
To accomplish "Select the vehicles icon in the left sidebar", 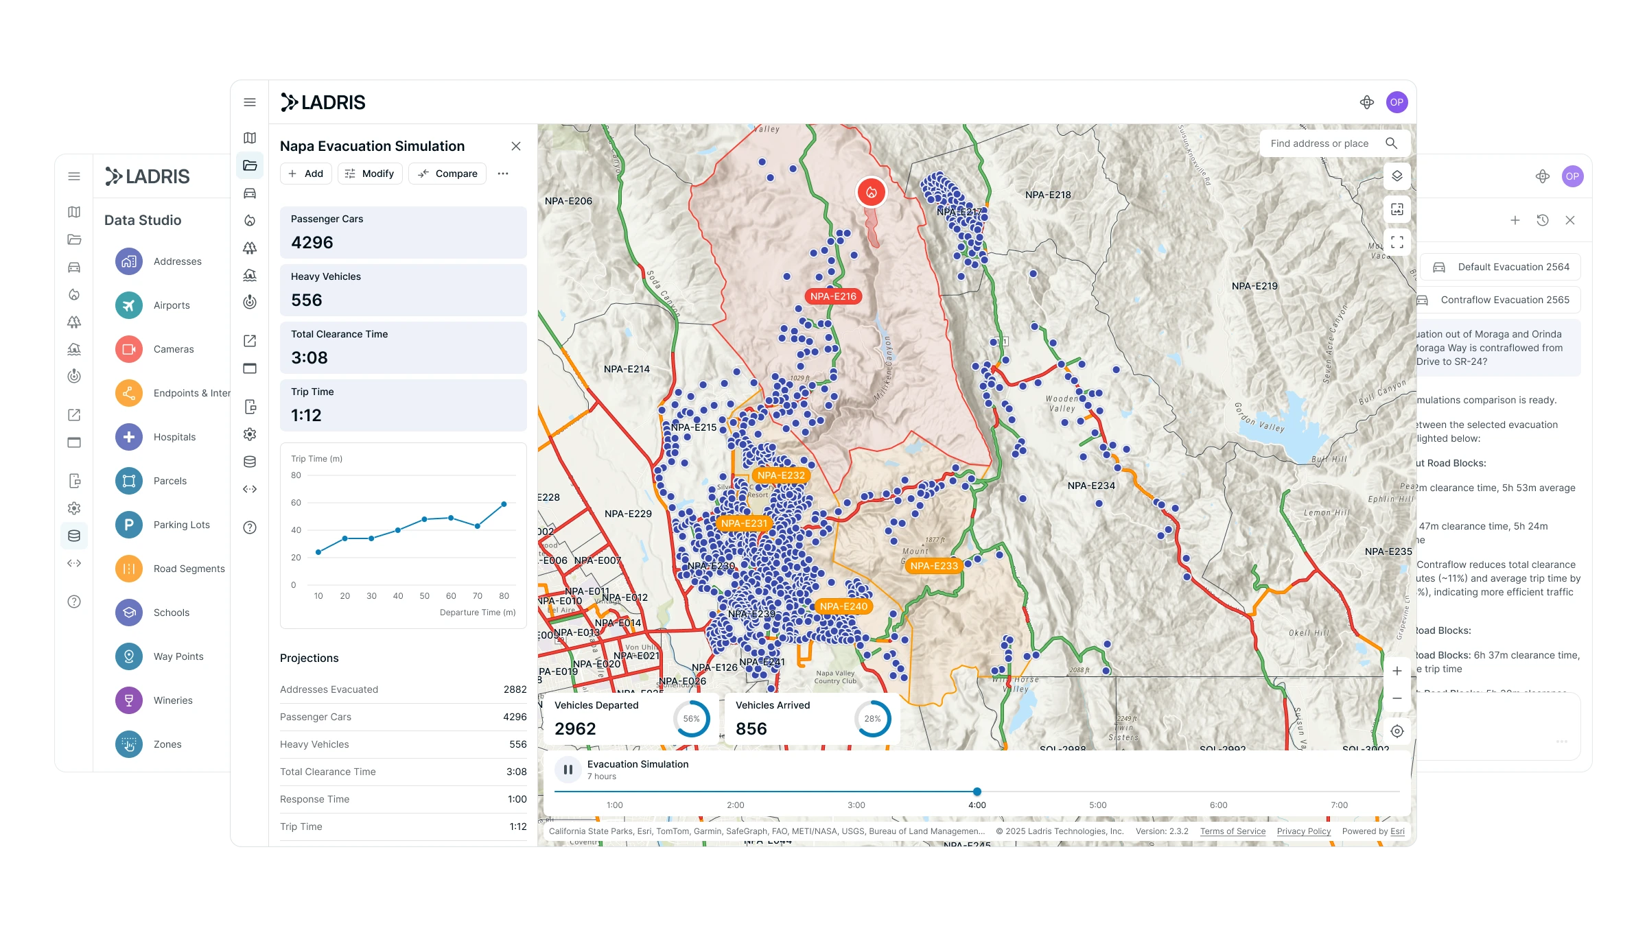I will [250, 193].
